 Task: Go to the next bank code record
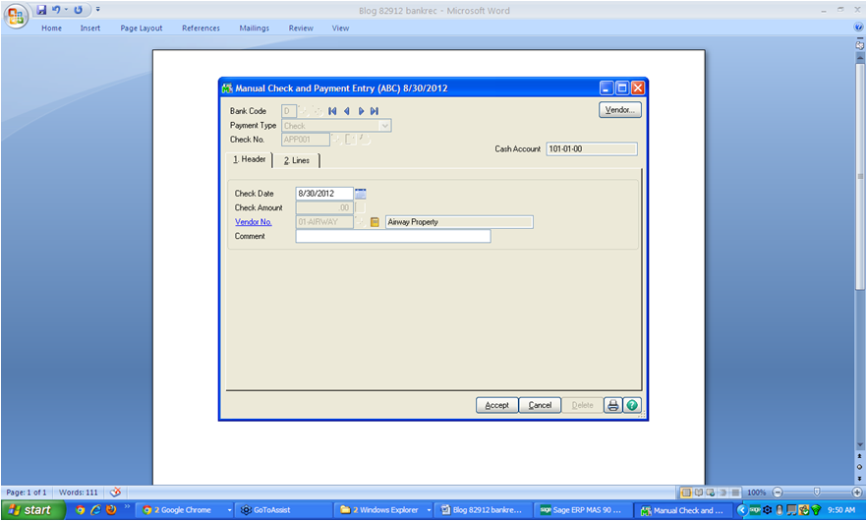point(361,111)
